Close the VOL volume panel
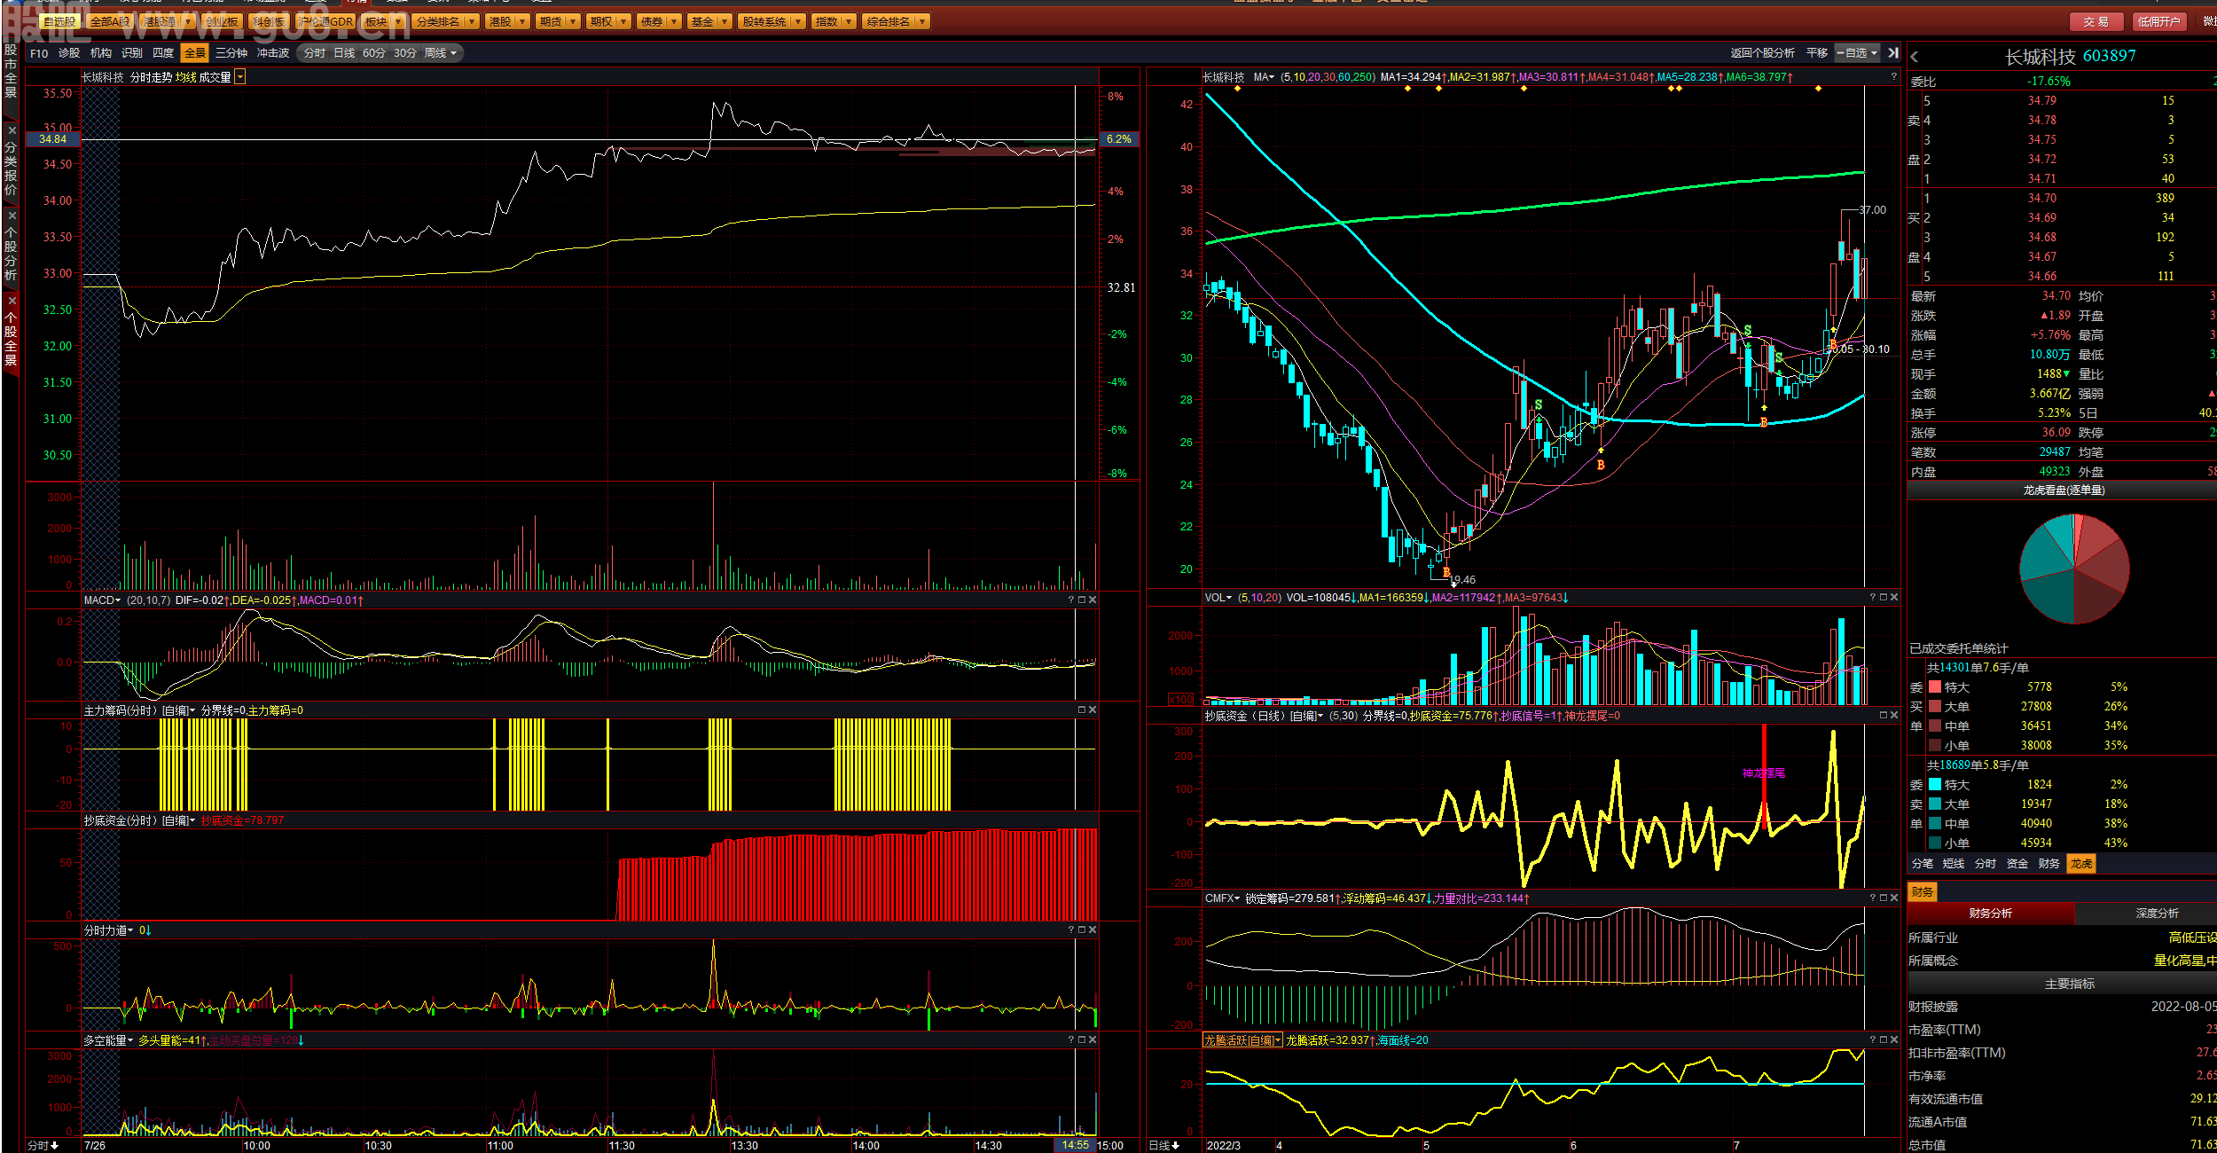 coord(1894,598)
